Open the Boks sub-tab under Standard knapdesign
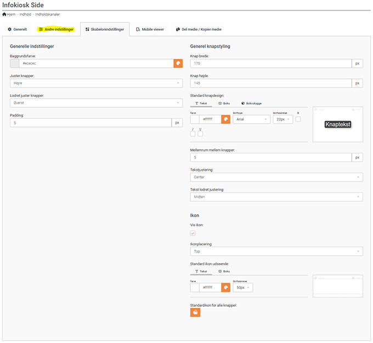Screen dimensions: 373x343 pos(224,103)
